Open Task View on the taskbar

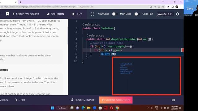(x=72, y=108)
